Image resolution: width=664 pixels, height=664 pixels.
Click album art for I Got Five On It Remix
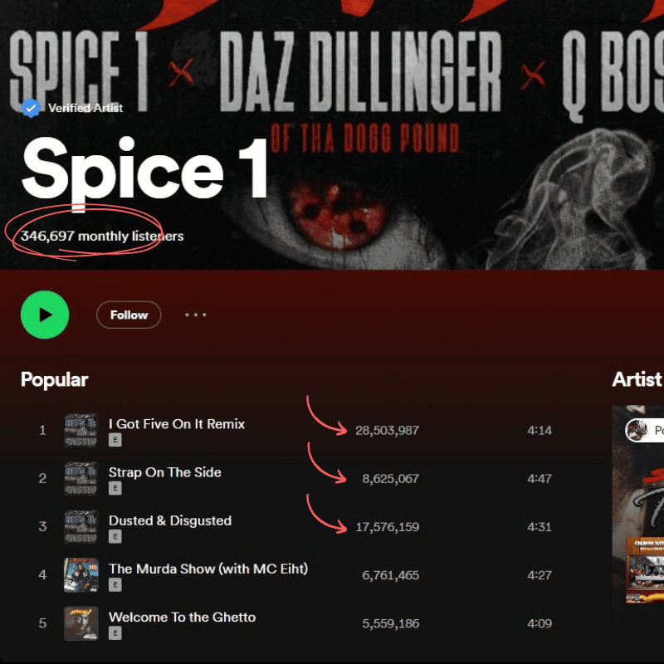coord(81,430)
